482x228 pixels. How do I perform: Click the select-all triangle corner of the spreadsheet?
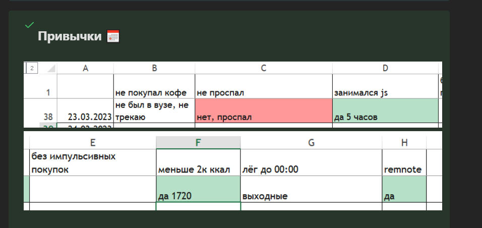click(51, 68)
